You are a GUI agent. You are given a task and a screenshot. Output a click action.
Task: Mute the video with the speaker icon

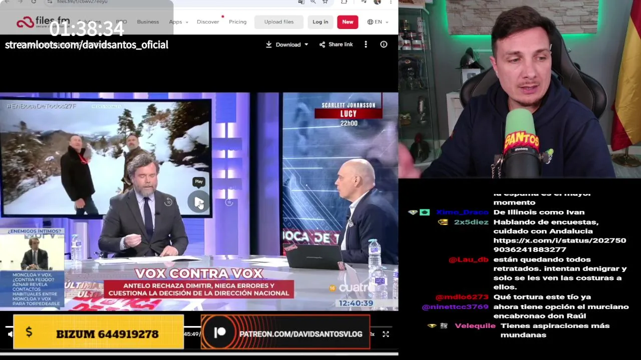[x=9, y=334]
